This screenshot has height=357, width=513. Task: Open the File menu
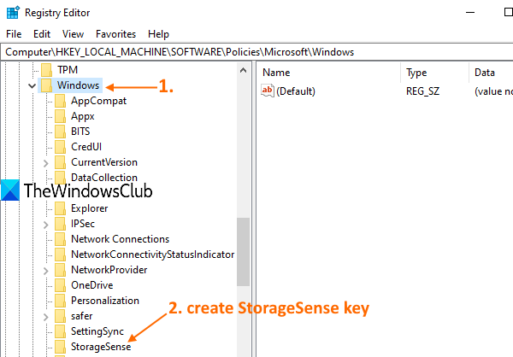click(15, 34)
